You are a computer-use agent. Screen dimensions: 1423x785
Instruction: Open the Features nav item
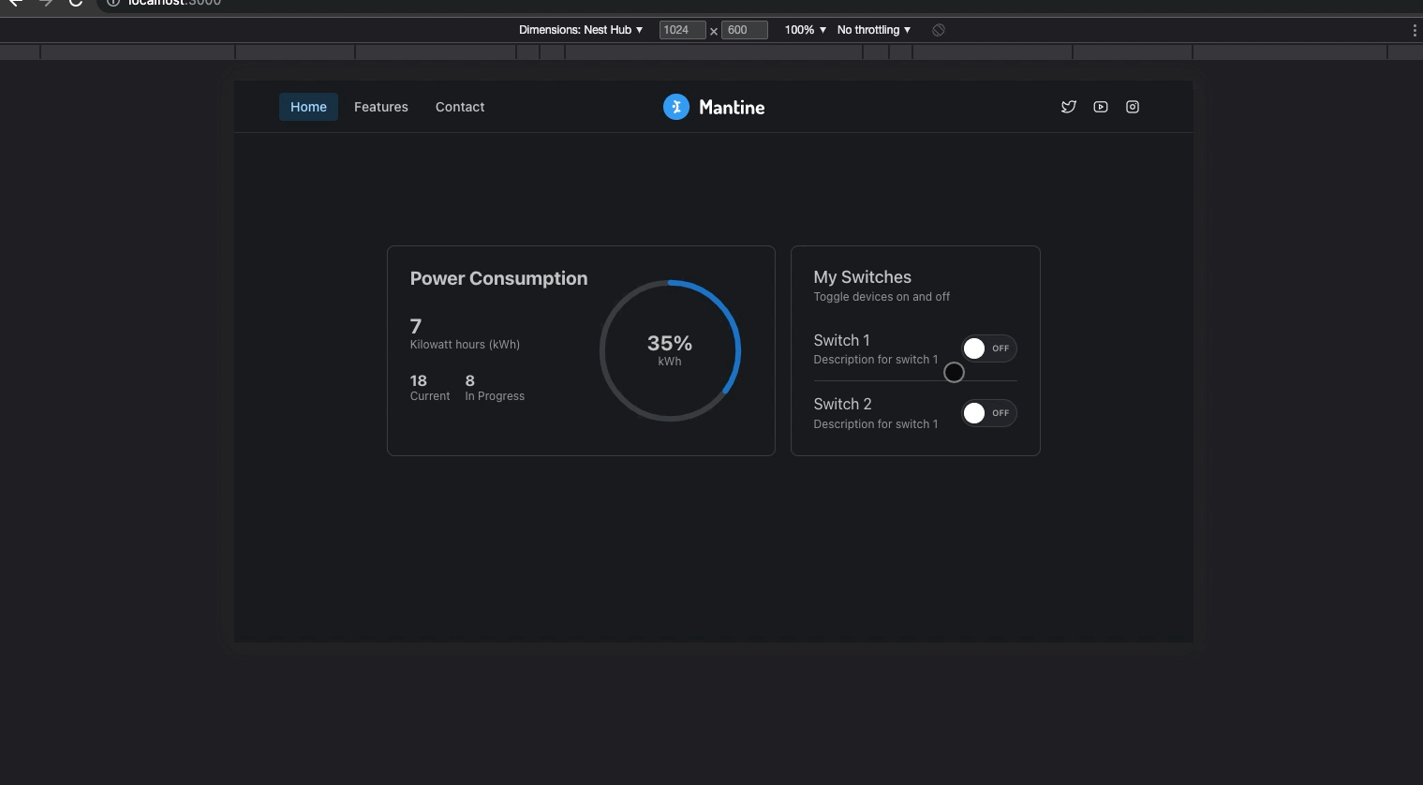tap(381, 107)
